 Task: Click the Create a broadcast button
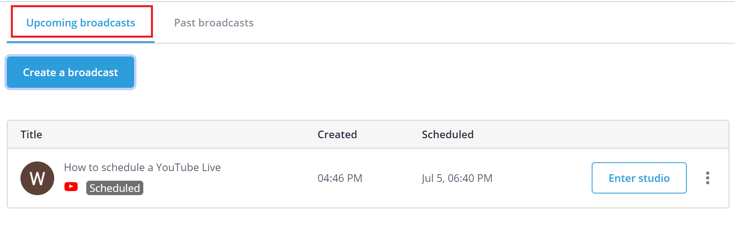71,72
